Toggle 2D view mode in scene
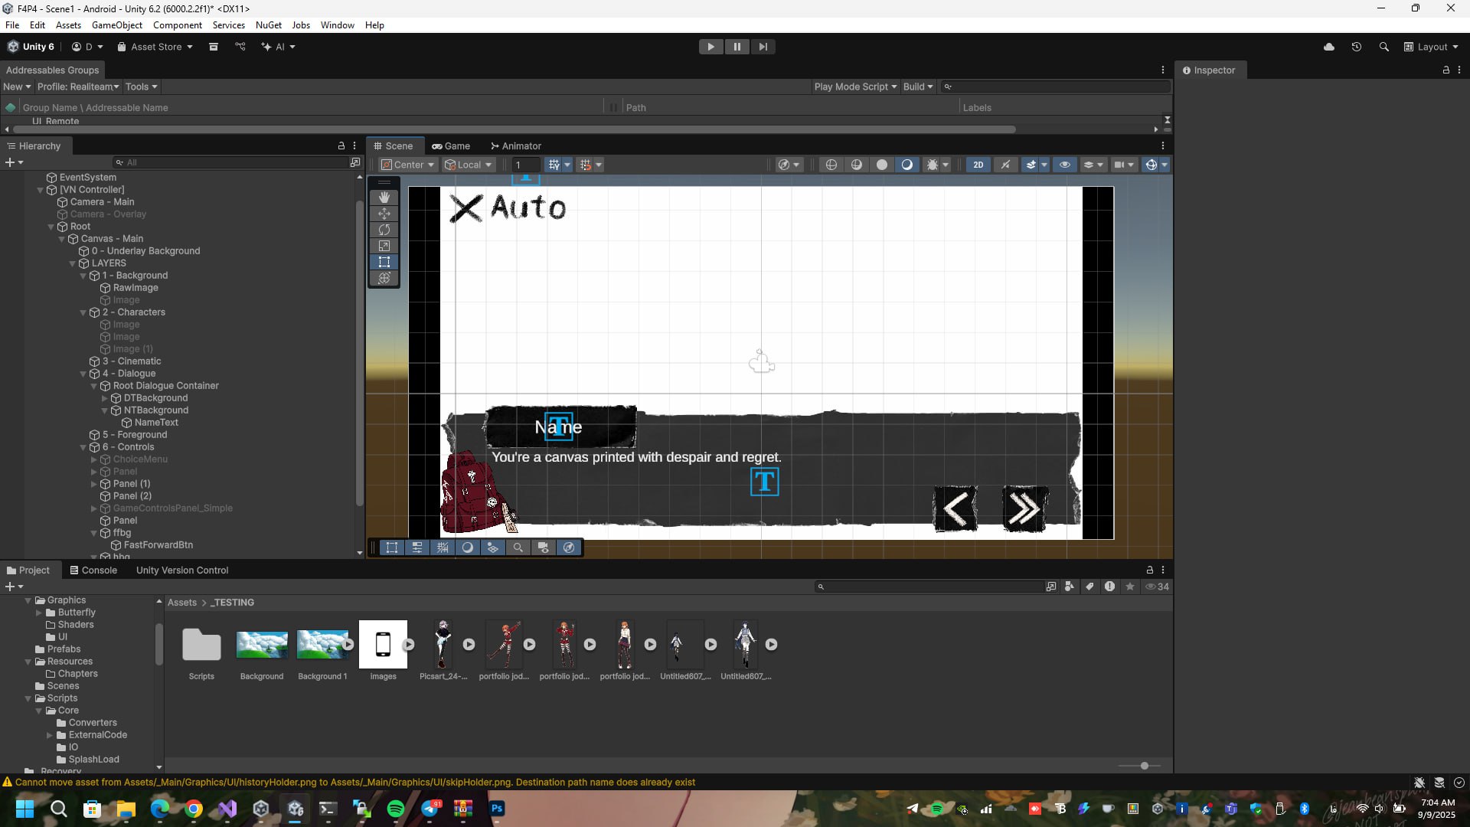The height and width of the screenshot is (827, 1470). (978, 165)
